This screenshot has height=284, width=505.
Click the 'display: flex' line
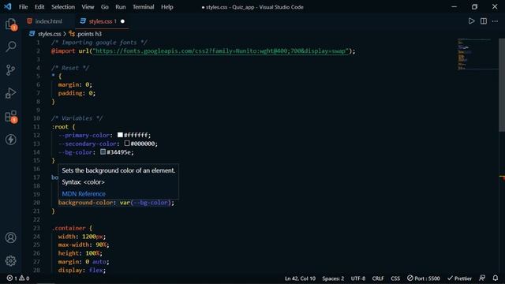point(82,270)
